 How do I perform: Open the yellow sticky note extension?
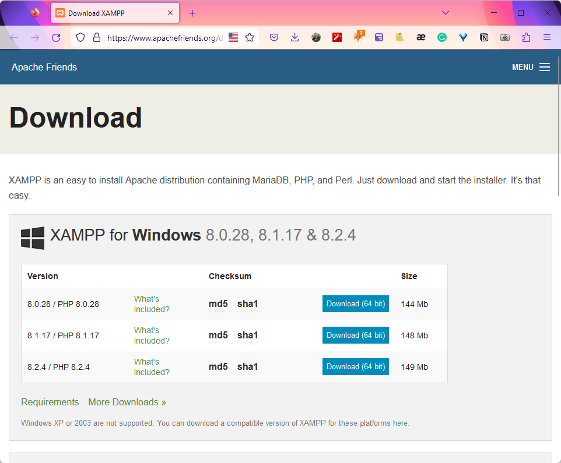pos(399,37)
